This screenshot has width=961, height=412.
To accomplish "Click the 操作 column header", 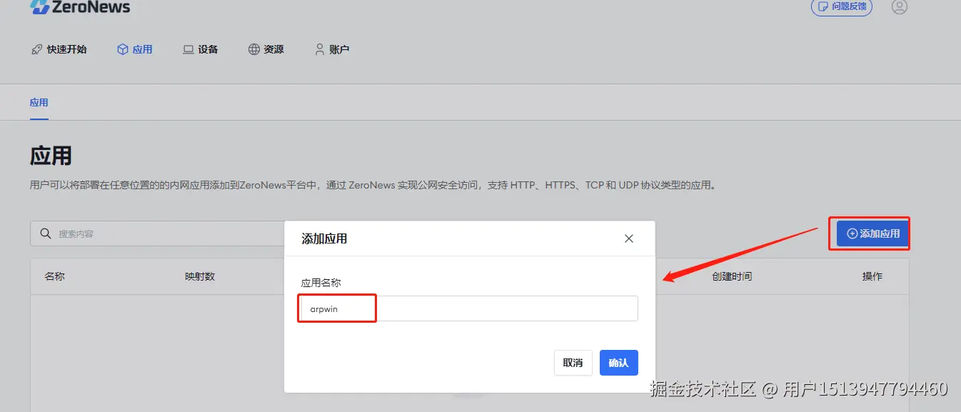I will (x=872, y=276).
